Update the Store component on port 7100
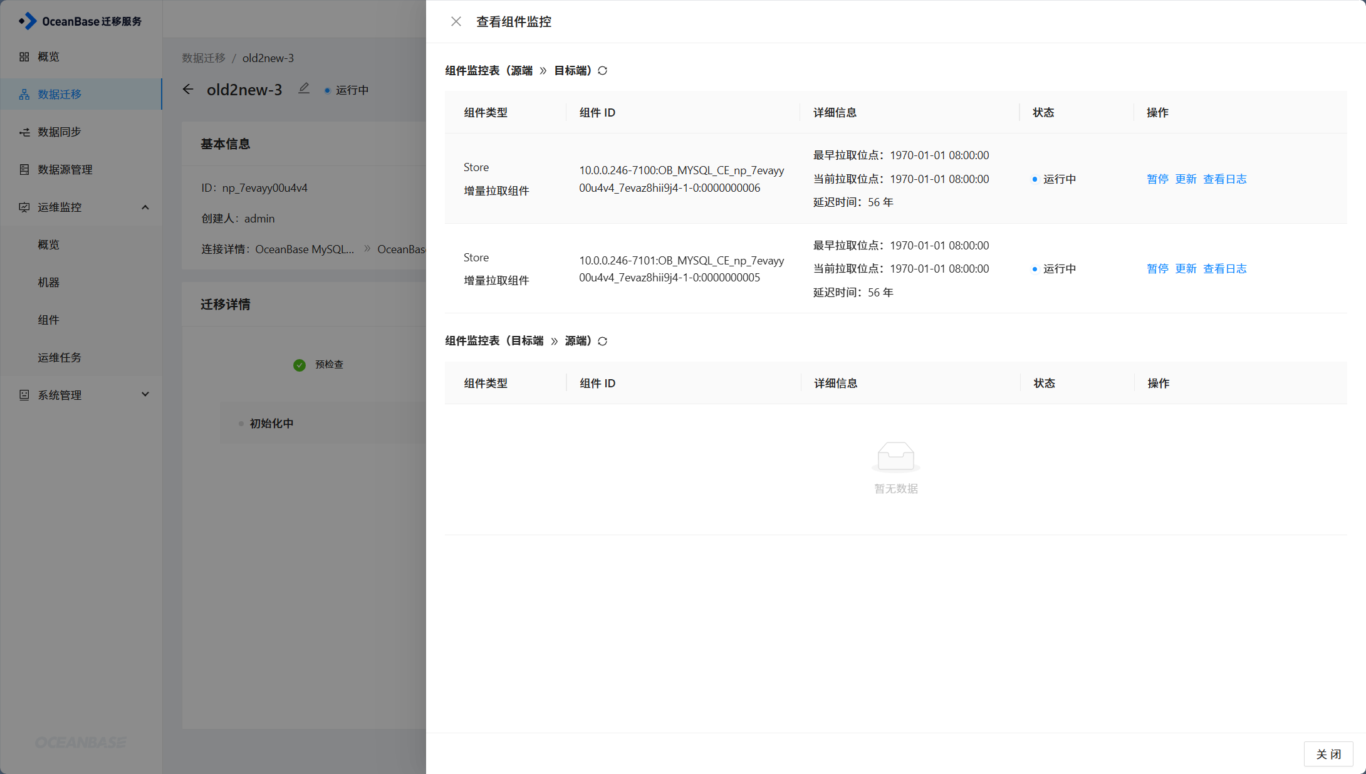The width and height of the screenshot is (1366, 774). click(x=1185, y=179)
